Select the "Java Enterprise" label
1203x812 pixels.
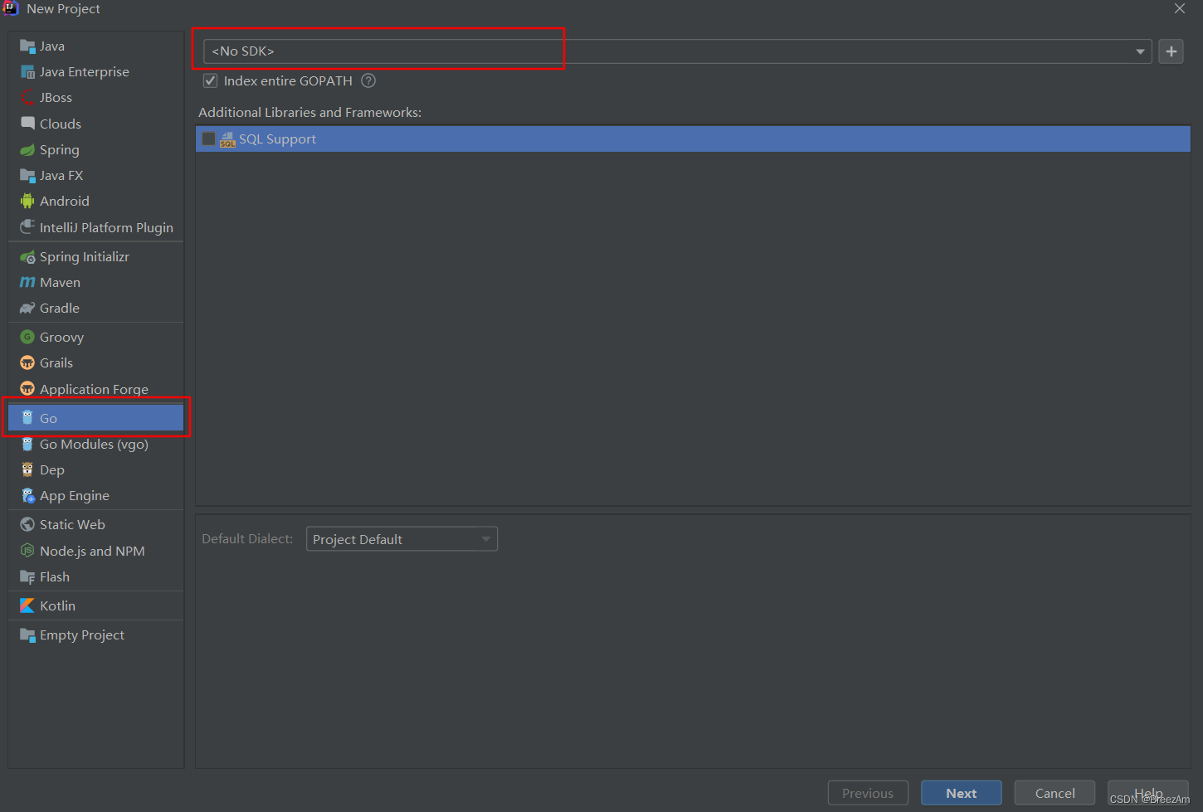(85, 72)
